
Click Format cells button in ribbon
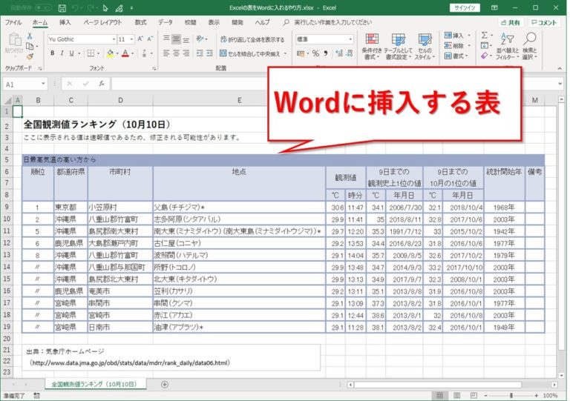(456, 56)
